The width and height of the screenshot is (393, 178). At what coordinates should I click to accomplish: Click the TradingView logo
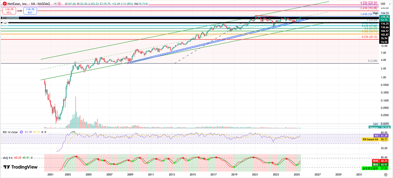[x=21, y=167]
